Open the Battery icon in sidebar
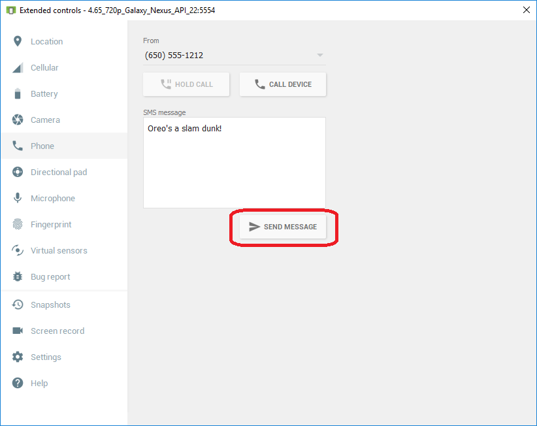Image resolution: width=537 pixels, height=426 pixels. click(18, 94)
